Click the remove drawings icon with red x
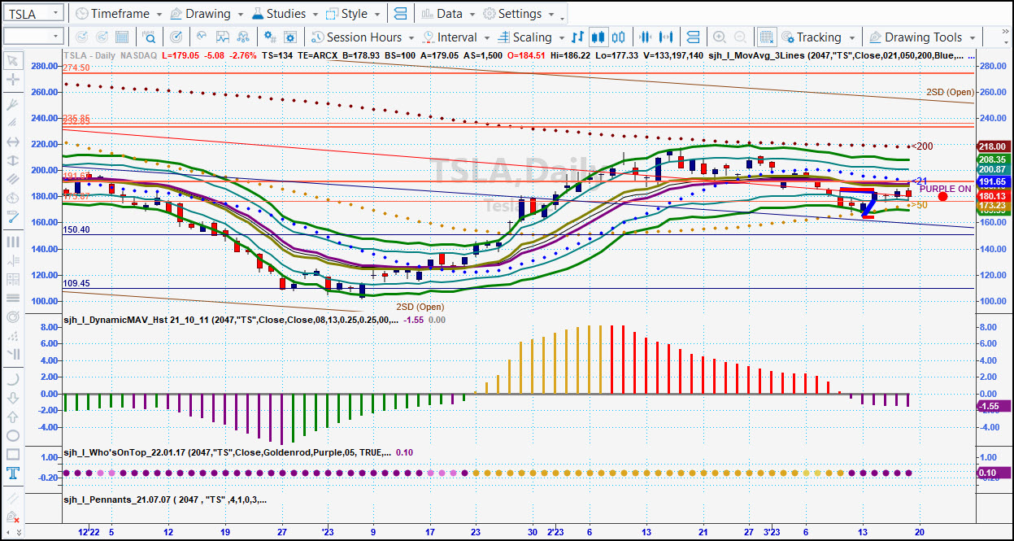The height and width of the screenshot is (541, 1014). 12,518
